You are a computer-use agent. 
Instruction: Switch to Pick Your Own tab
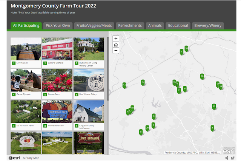click(x=58, y=26)
